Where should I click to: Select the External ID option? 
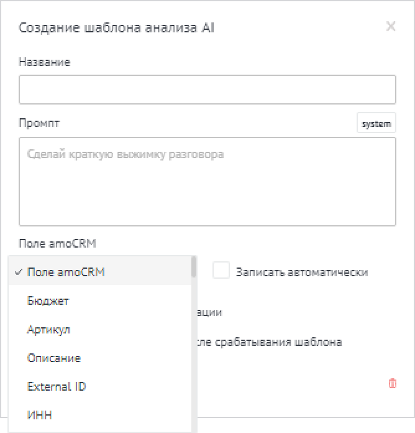point(57,386)
